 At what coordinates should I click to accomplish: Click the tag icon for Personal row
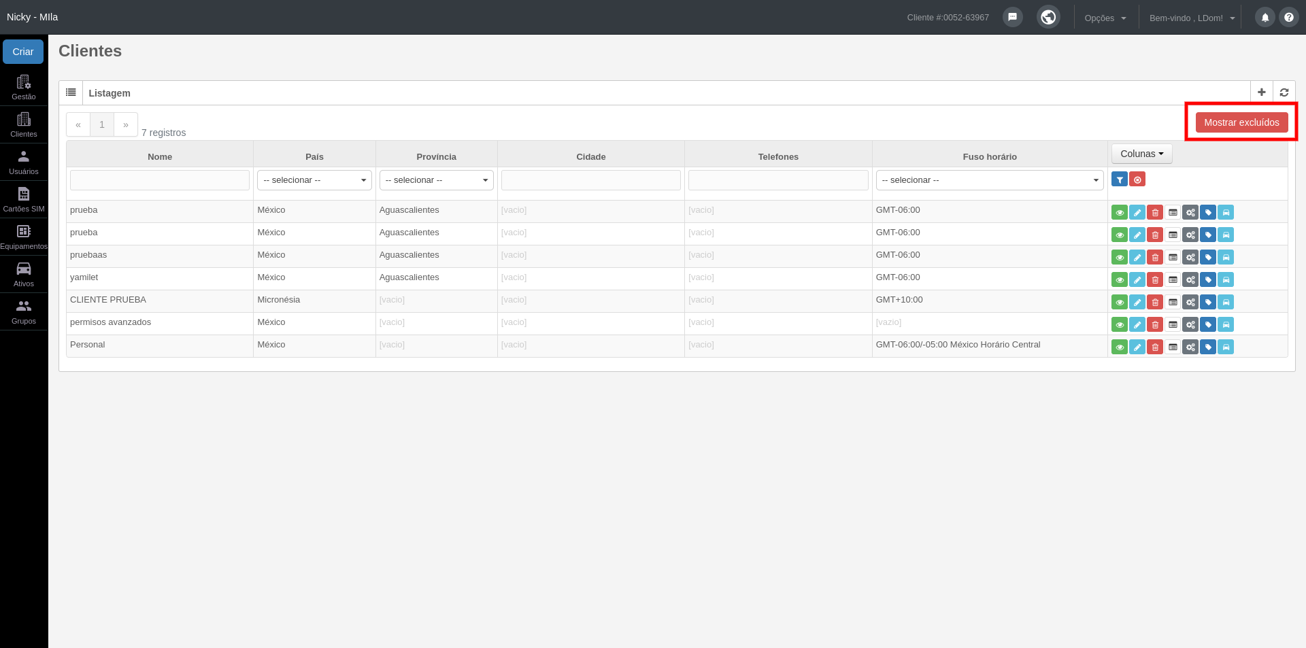coord(1208,347)
